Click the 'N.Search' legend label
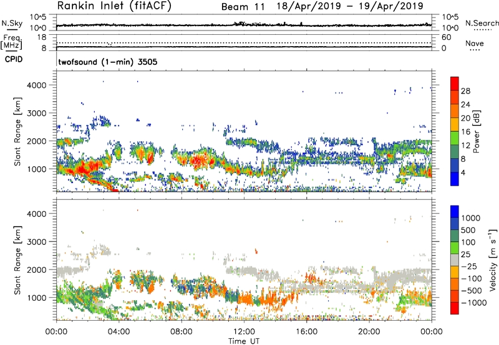The image size is (499, 345). click(x=482, y=23)
